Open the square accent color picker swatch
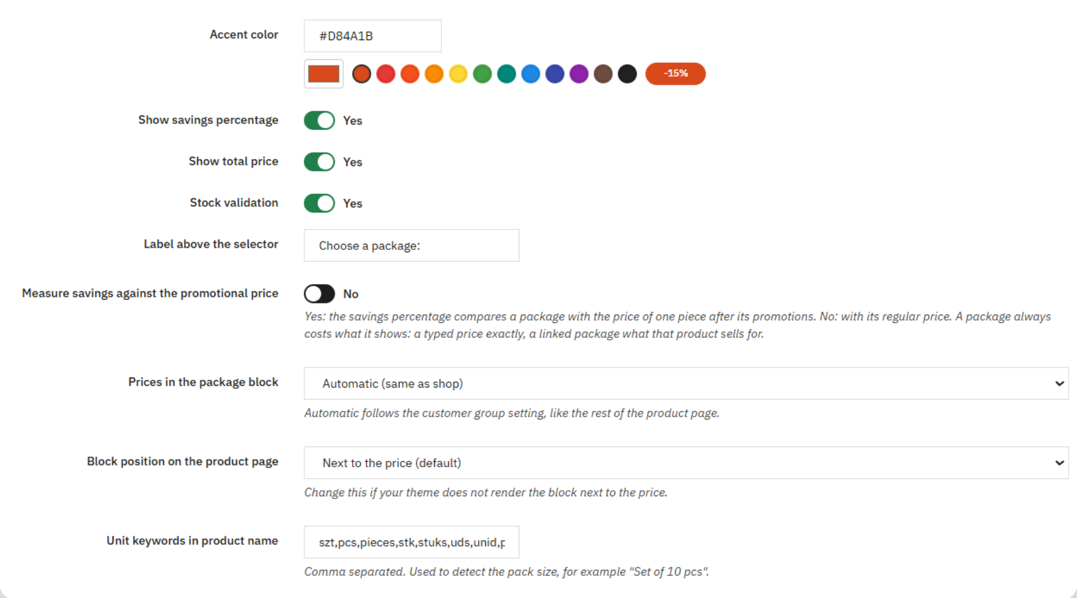This screenshot has height=598, width=1077. (x=323, y=74)
